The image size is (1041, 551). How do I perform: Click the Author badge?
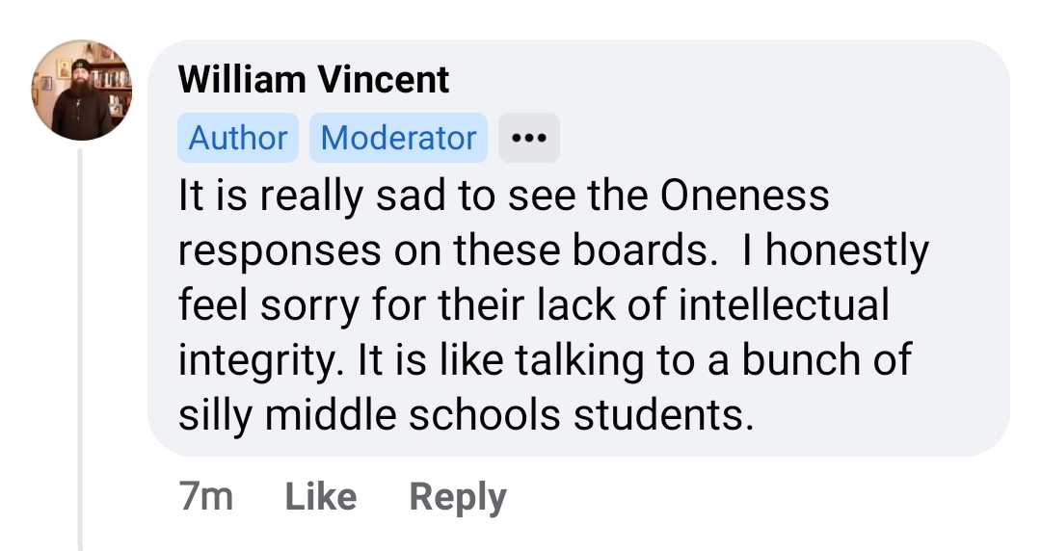[x=238, y=139]
